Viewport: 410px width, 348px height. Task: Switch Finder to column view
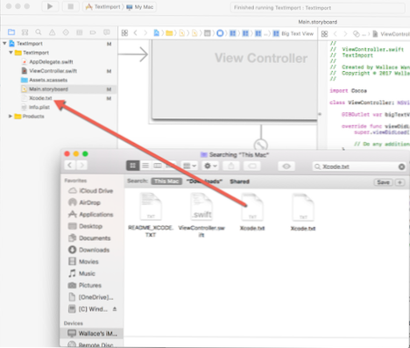coord(158,166)
